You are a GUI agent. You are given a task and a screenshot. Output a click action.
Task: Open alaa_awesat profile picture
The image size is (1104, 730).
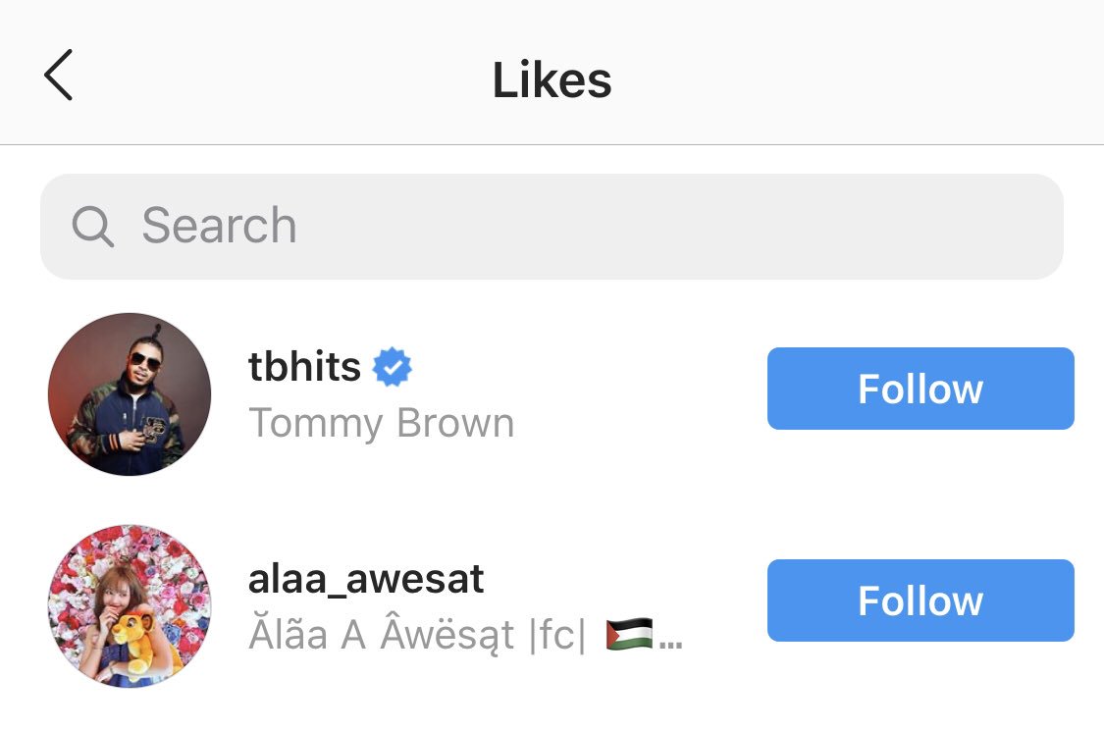pyautogui.click(x=130, y=606)
